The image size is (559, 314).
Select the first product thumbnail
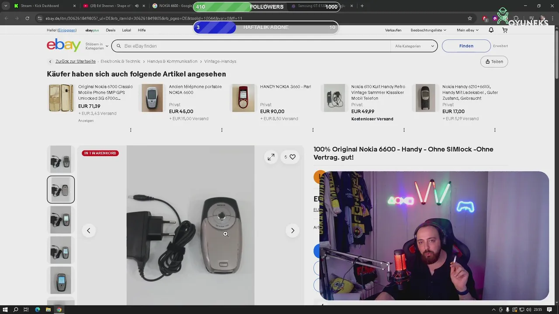61,159
